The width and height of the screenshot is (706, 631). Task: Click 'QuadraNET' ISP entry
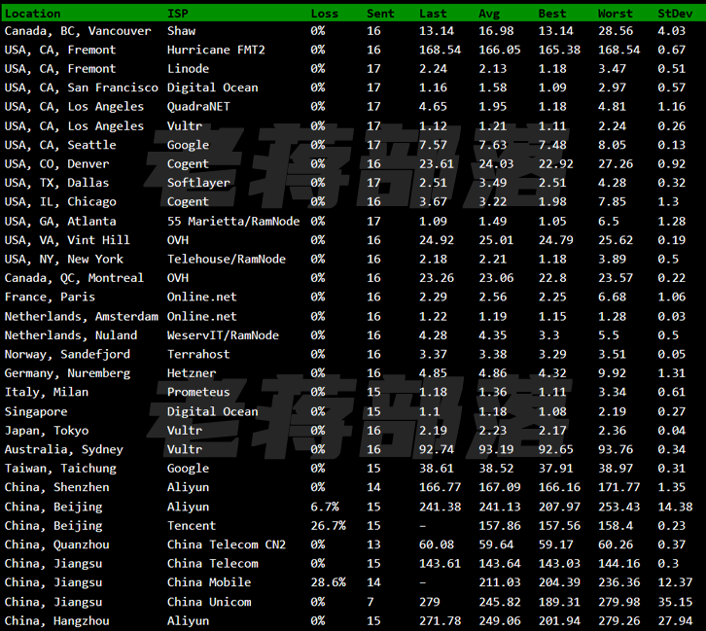click(x=198, y=107)
